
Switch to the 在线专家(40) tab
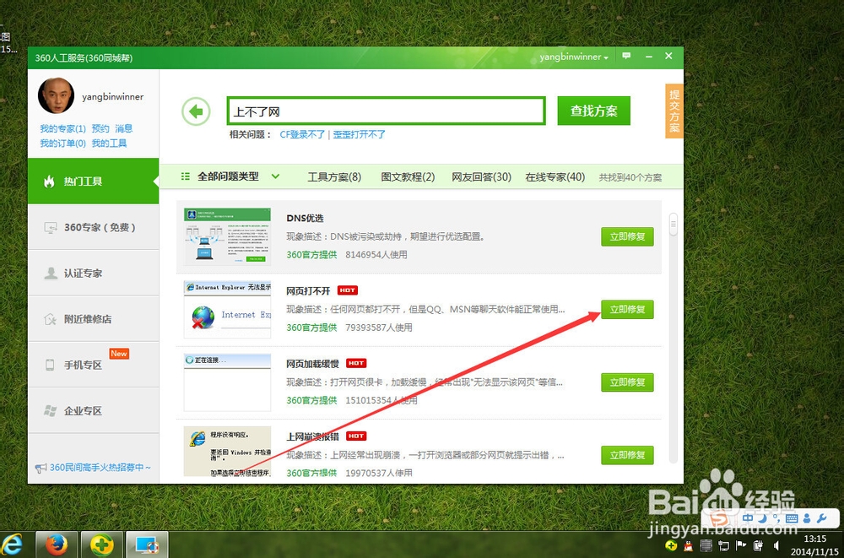click(x=555, y=176)
